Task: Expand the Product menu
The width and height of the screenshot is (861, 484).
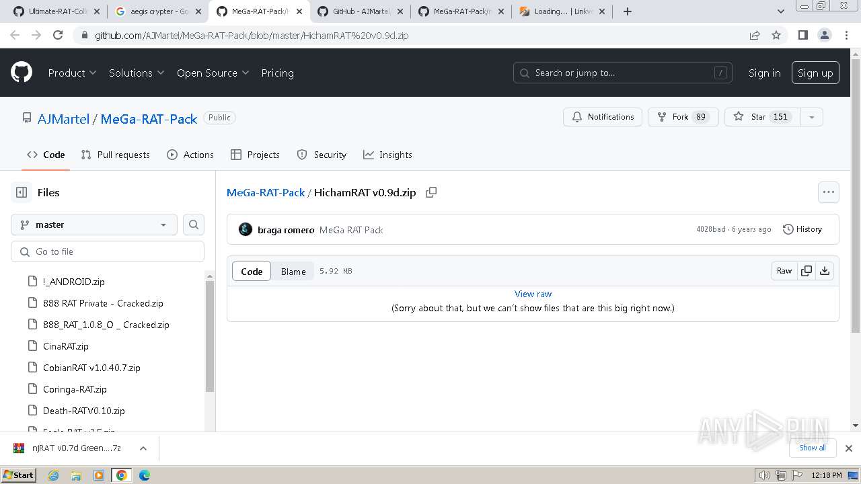Action: (72, 73)
